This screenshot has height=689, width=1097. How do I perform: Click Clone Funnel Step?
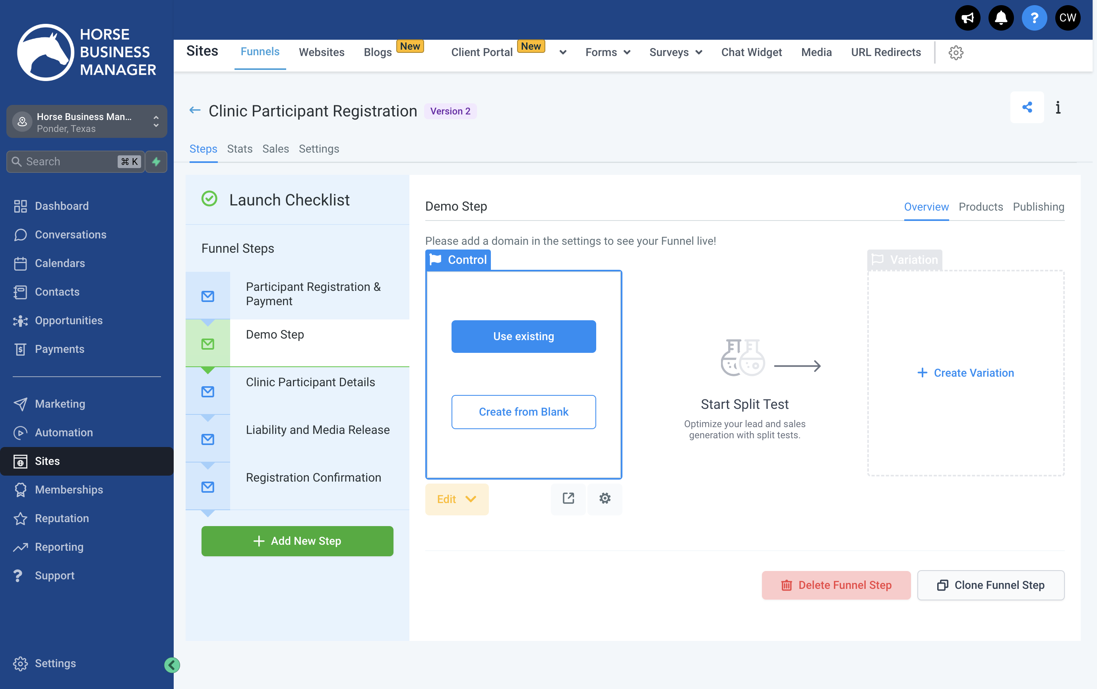click(990, 585)
